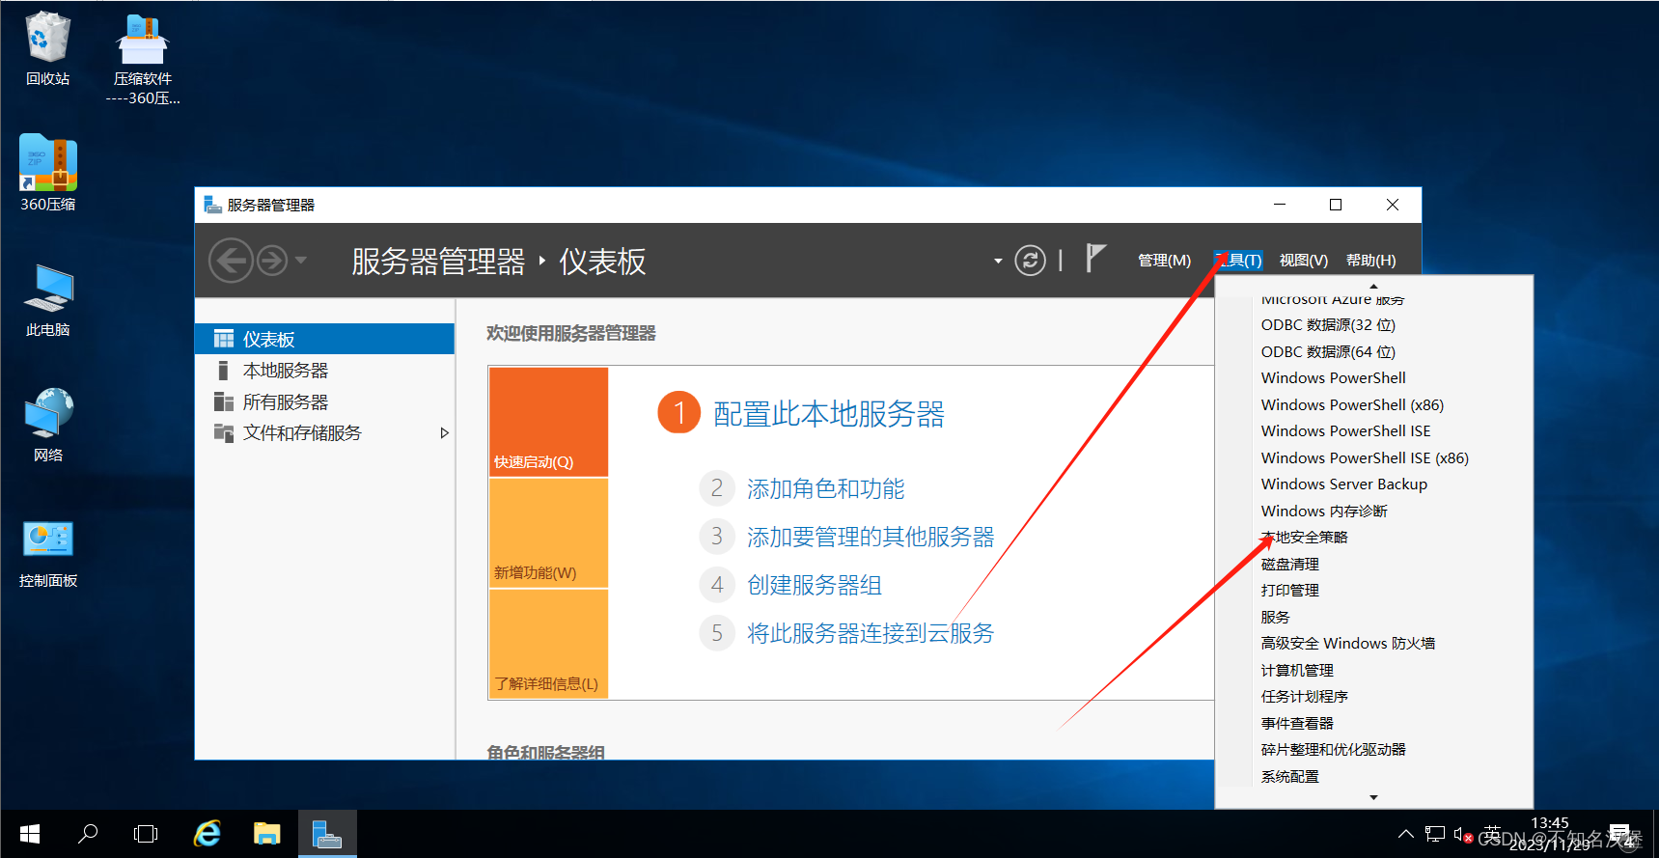Open File Explorer from taskbar
The image size is (1659, 858).
pos(267,834)
